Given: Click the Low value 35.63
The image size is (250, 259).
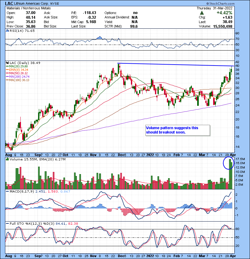Looking at the screenshot, I should point(31,22).
